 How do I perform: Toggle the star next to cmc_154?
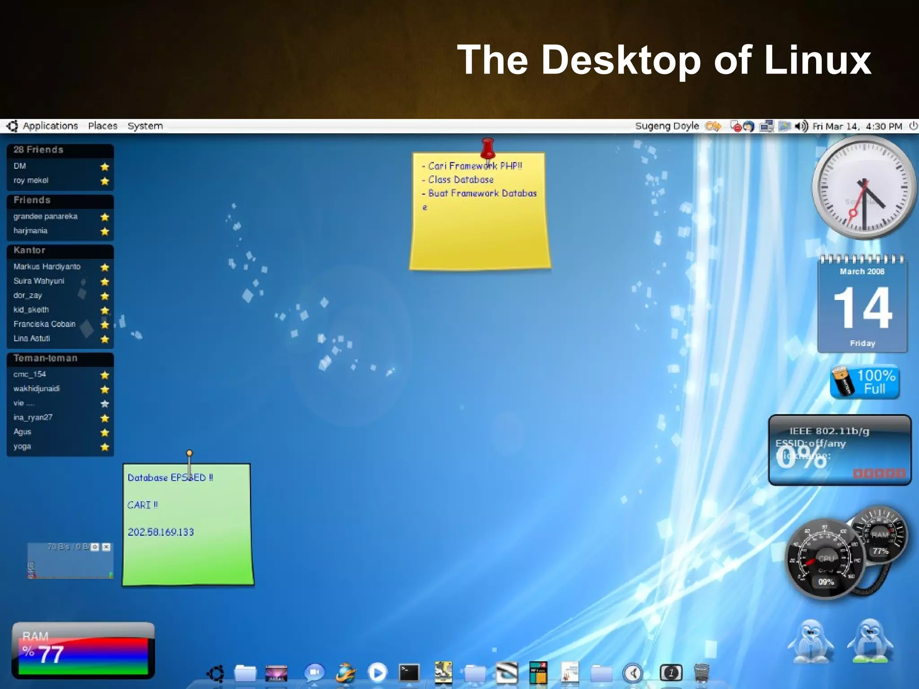pyautogui.click(x=105, y=375)
